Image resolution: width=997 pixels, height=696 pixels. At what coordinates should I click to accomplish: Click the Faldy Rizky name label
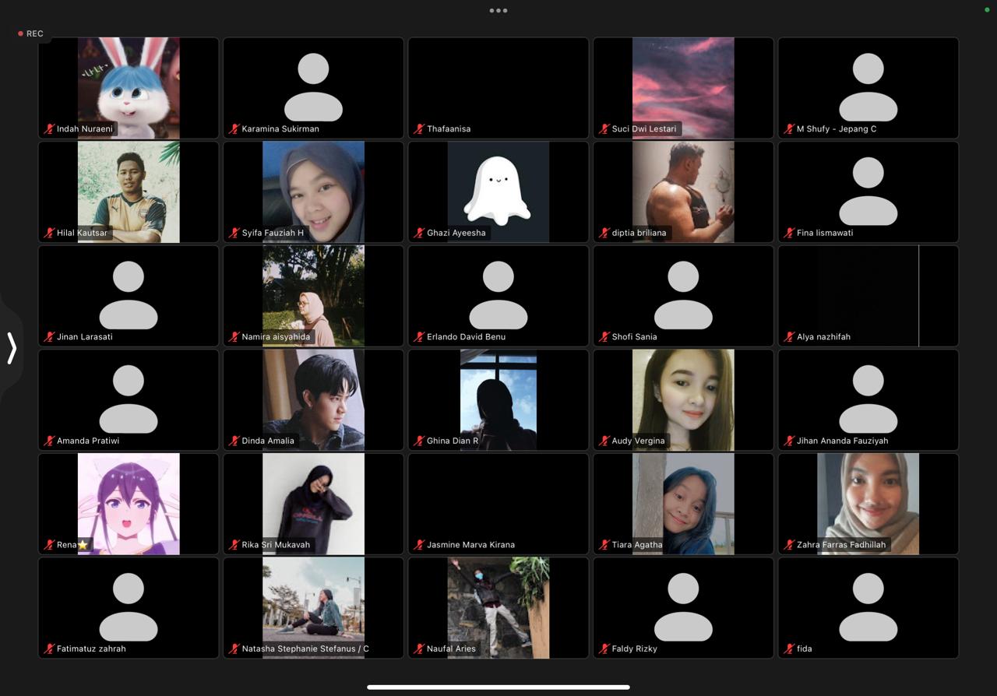(x=634, y=649)
